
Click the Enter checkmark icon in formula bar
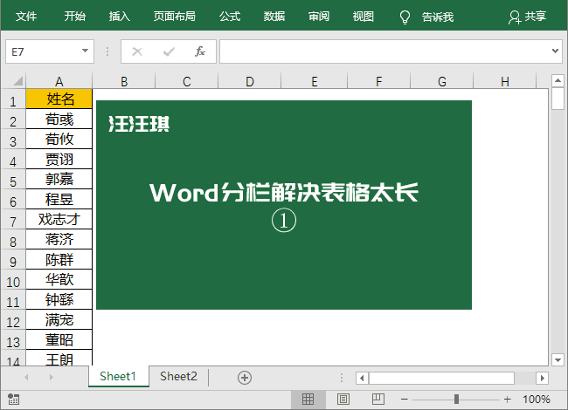[169, 51]
